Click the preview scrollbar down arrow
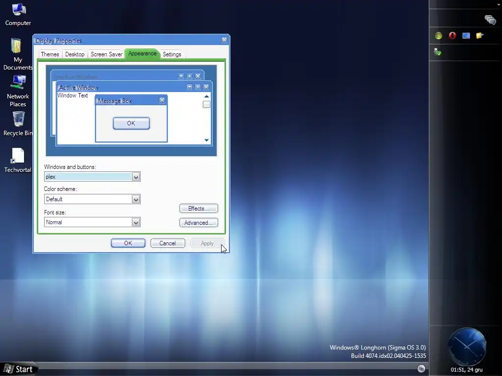Viewport: 502px width, 376px height. [206, 140]
